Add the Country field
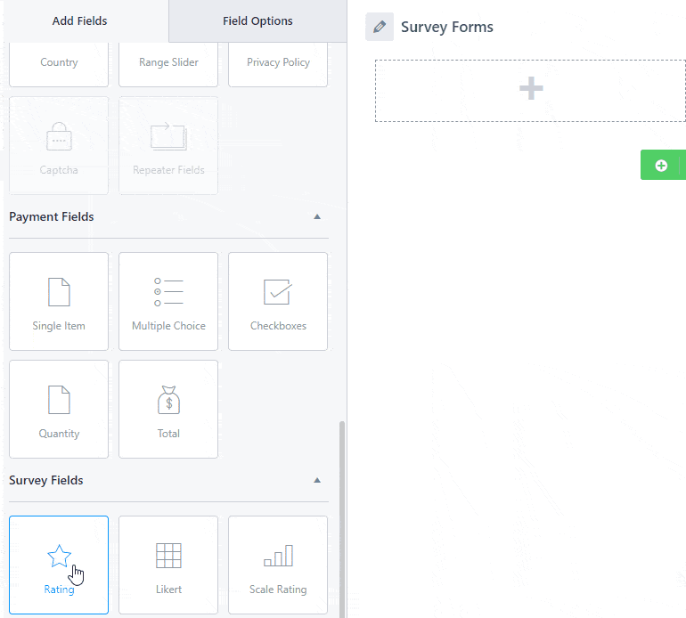The image size is (686, 618). coord(59,64)
